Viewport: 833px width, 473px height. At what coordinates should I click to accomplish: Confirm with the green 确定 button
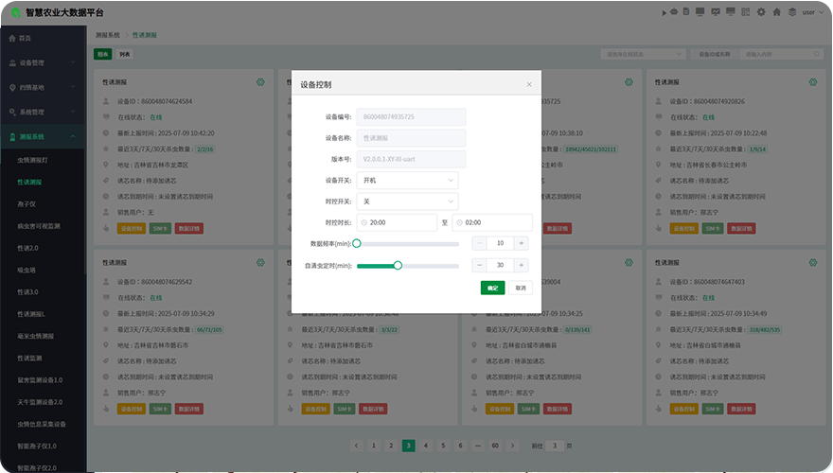click(492, 288)
